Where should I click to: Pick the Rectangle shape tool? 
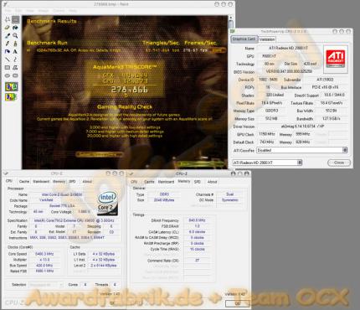pos(8,67)
